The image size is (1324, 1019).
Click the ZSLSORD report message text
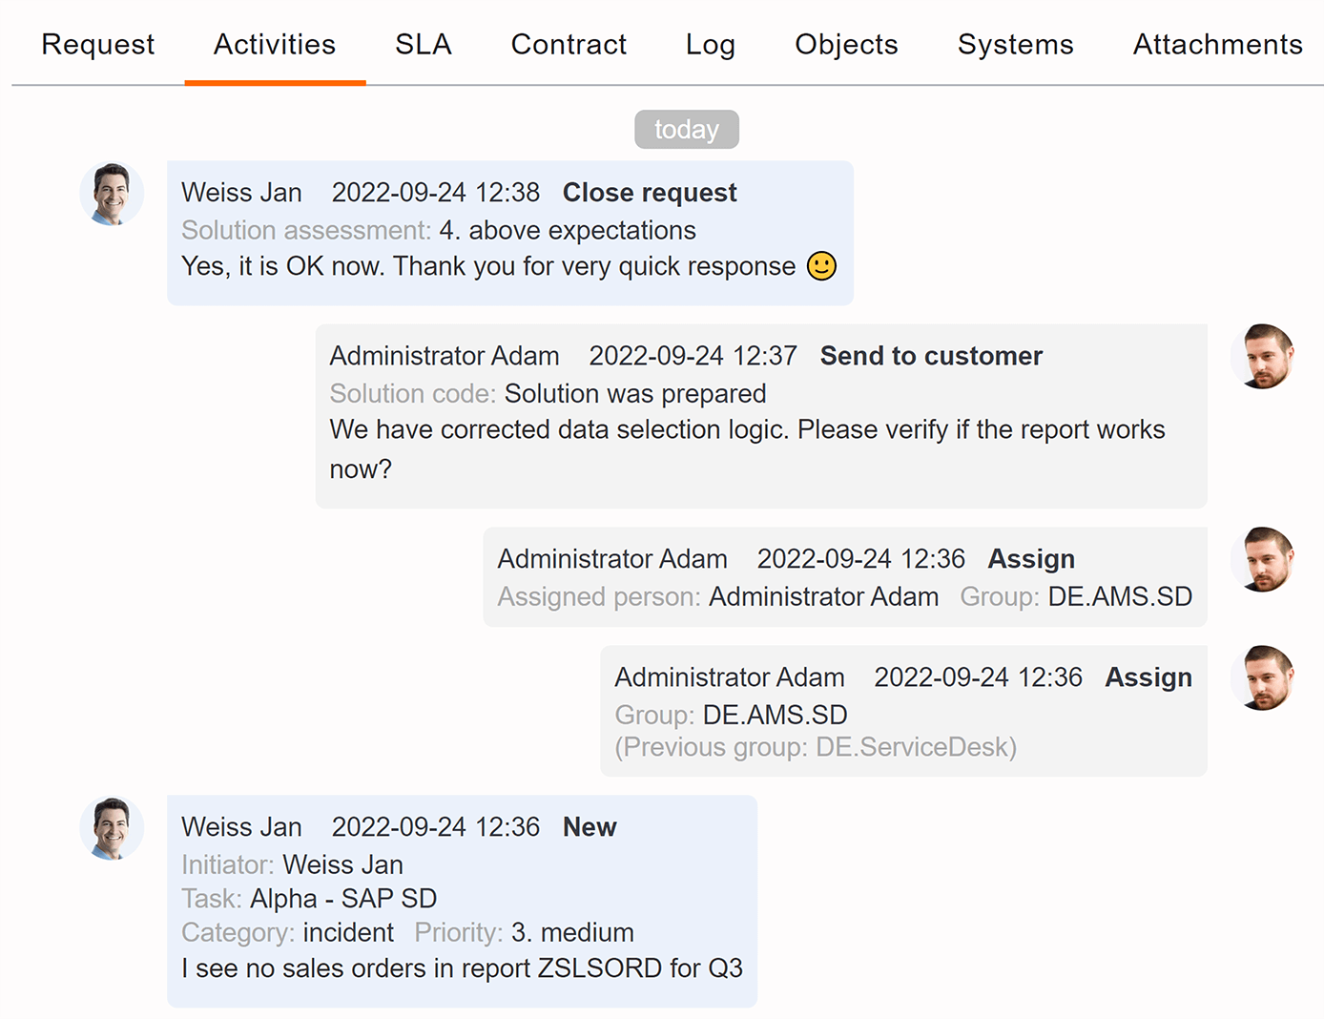click(462, 968)
